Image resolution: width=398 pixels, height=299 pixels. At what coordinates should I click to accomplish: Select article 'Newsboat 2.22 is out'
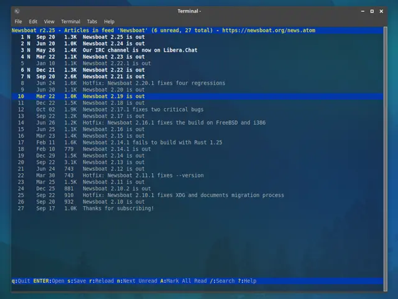[113, 70]
